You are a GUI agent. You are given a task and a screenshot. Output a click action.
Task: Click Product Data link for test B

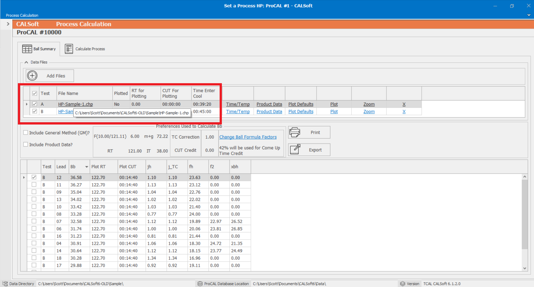click(269, 111)
